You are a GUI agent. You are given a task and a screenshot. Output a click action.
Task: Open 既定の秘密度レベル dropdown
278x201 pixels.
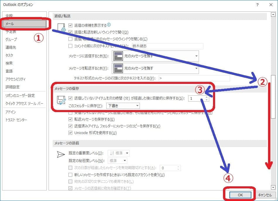pyautogui.click(x=118, y=161)
